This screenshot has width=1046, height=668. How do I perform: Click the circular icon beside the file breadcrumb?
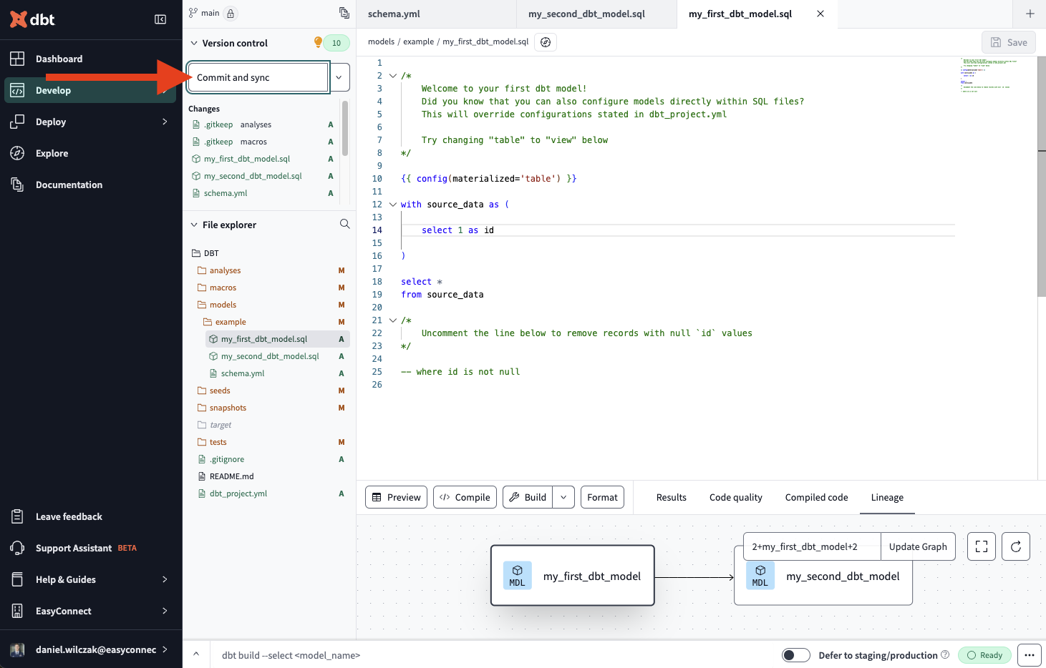pyautogui.click(x=546, y=42)
